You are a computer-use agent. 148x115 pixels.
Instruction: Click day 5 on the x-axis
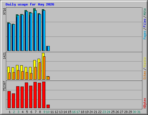27,112
